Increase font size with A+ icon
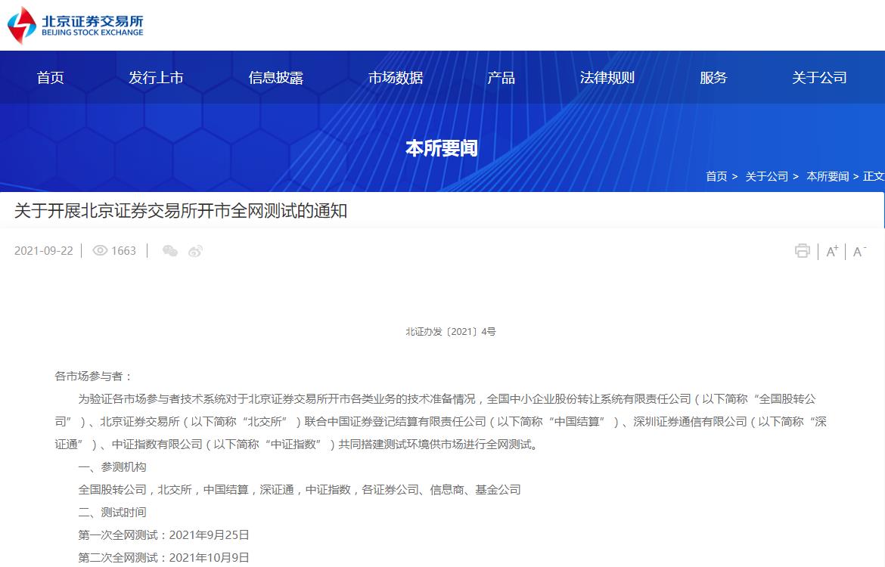The height and width of the screenshot is (567, 885). [832, 251]
